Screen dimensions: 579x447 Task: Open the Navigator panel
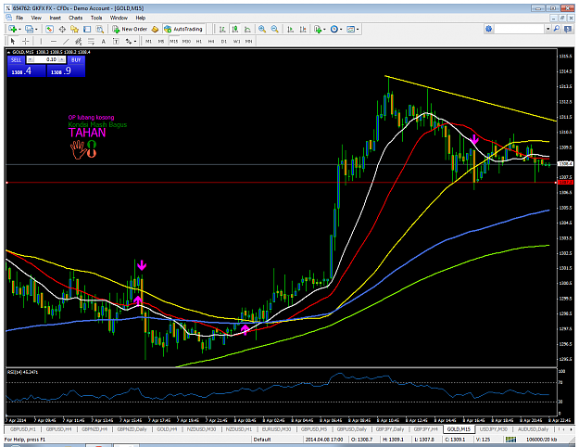(x=75, y=29)
